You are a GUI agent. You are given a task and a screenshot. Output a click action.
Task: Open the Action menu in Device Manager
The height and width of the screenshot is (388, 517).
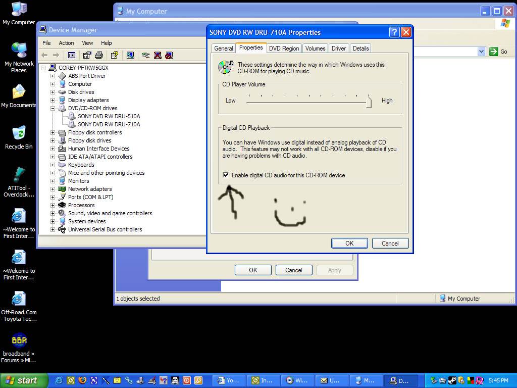point(66,43)
